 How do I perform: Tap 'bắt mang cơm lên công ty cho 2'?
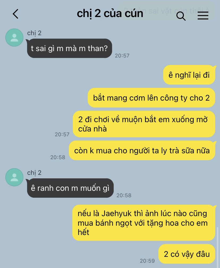point(151,98)
